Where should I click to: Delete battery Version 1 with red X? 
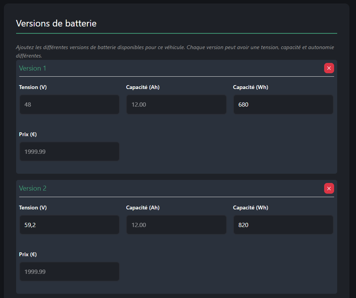329,68
